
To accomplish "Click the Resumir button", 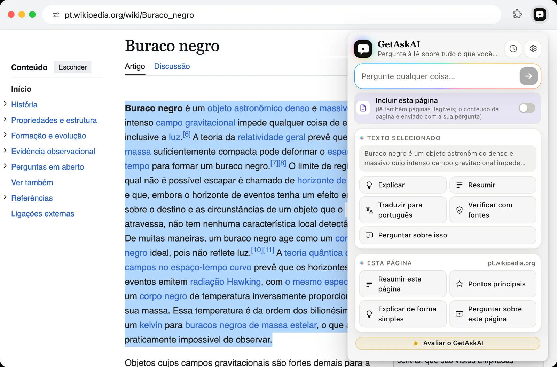I will (x=493, y=185).
